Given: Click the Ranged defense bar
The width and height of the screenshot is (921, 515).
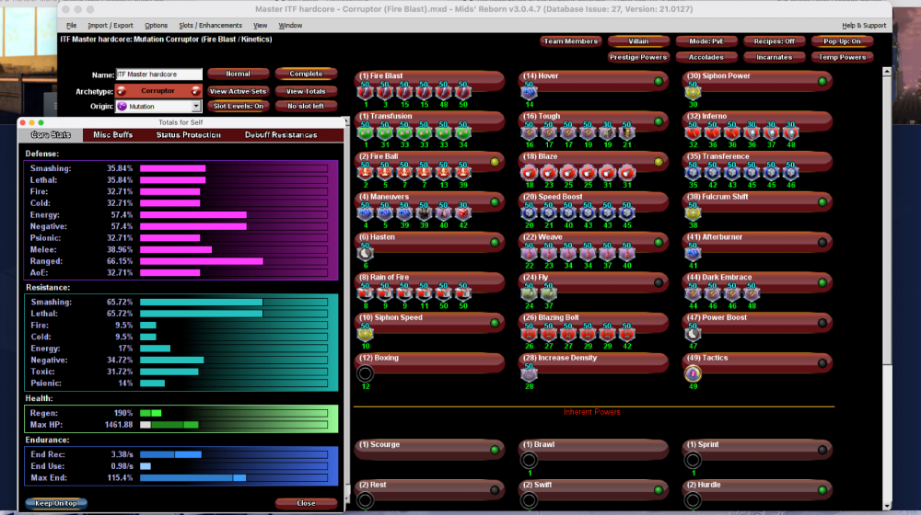Looking at the screenshot, I should pyautogui.click(x=234, y=261).
